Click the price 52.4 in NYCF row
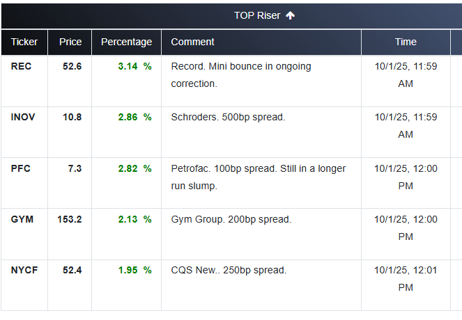This screenshot has height=320, width=462. tap(72, 270)
